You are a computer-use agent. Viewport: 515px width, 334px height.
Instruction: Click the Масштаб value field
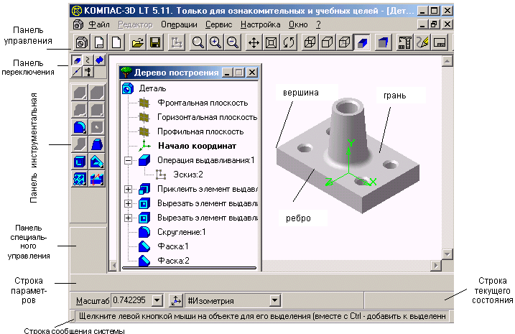click(131, 300)
